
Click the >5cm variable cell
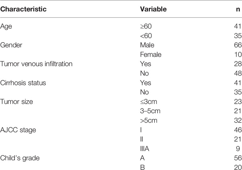[x=149, y=120]
